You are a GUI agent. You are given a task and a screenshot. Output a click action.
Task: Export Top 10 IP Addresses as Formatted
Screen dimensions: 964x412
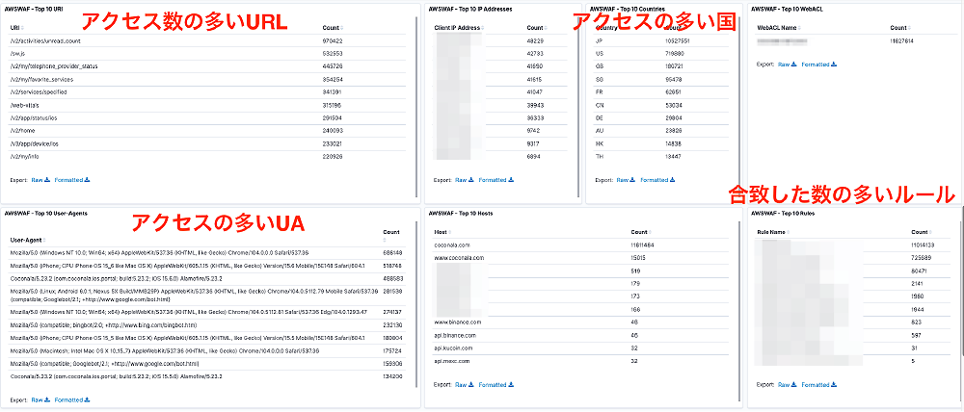[x=496, y=180]
